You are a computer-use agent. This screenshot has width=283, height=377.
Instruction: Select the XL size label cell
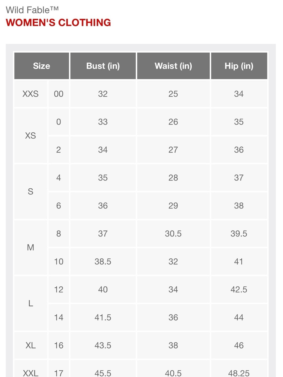pyautogui.click(x=31, y=345)
